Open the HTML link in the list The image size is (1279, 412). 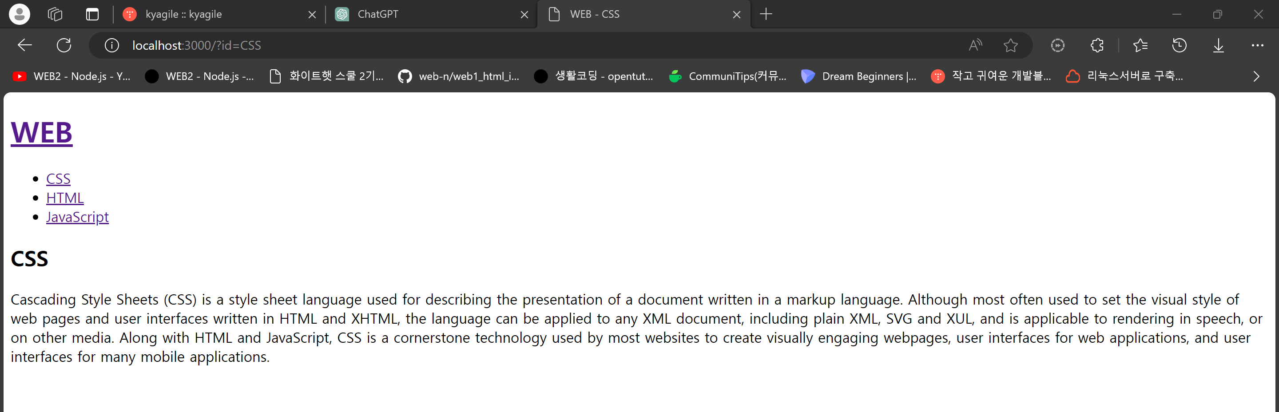point(65,198)
